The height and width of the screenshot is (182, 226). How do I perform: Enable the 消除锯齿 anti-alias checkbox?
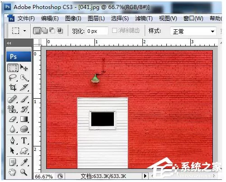114,31
